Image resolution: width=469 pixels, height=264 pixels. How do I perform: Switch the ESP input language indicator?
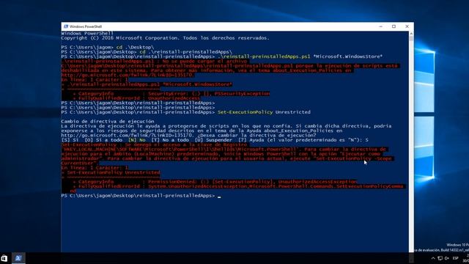(x=455, y=258)
